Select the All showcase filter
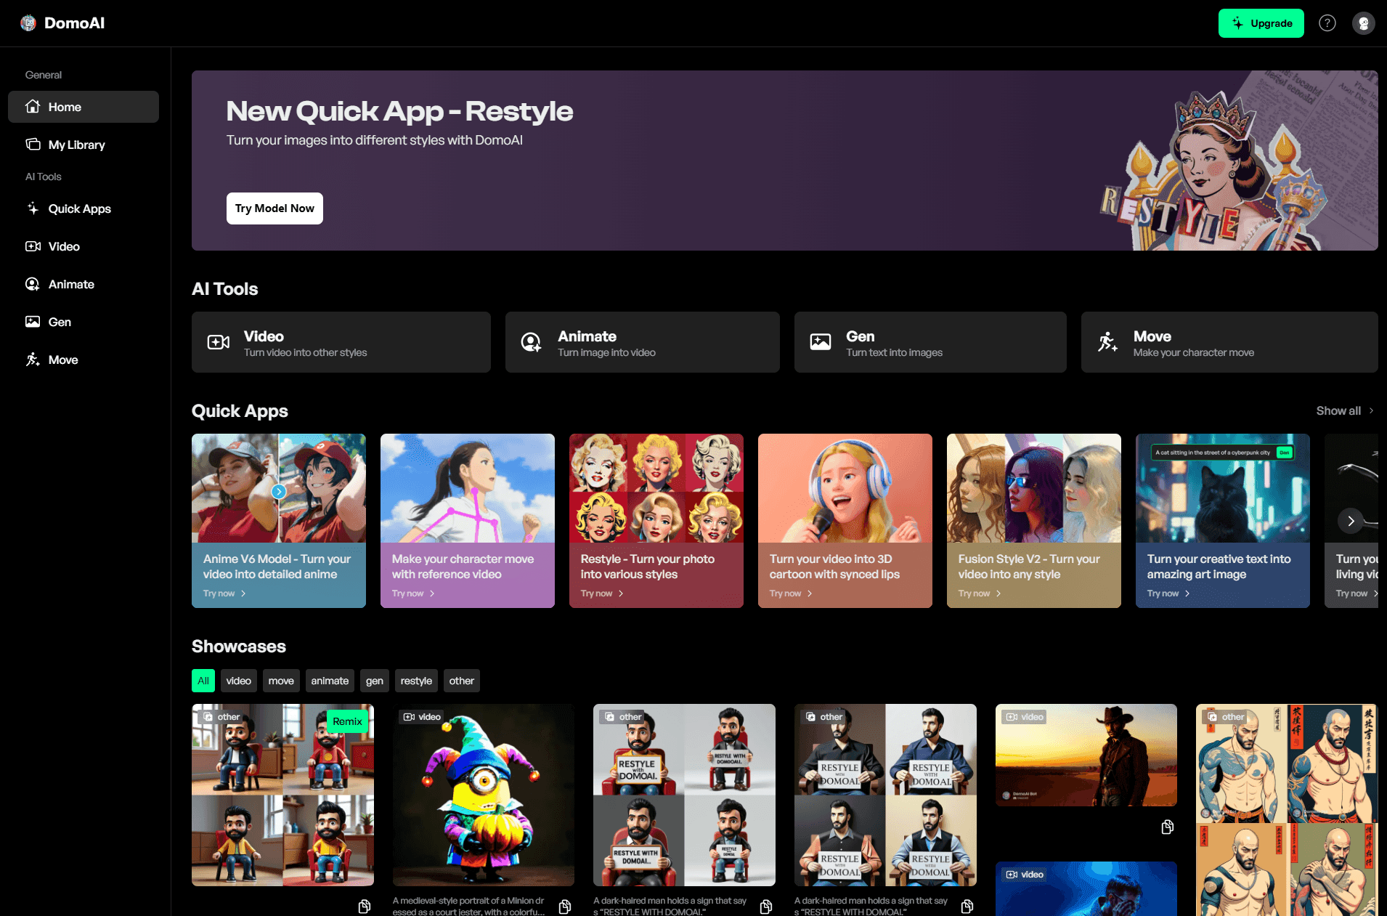 (x=203, y=681)
